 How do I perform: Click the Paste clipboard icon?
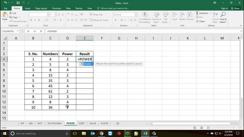coord(5,15)
